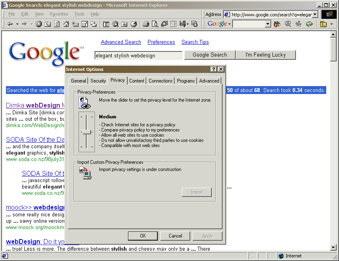This screenshot has width=339, height=261.
Task: Click the Back arrow toolbar button
Action: 10,24
